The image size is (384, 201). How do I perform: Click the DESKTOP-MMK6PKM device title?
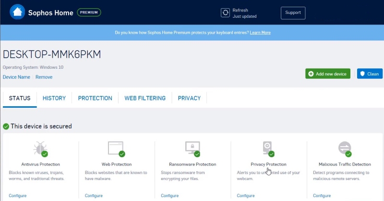point(52,54)
